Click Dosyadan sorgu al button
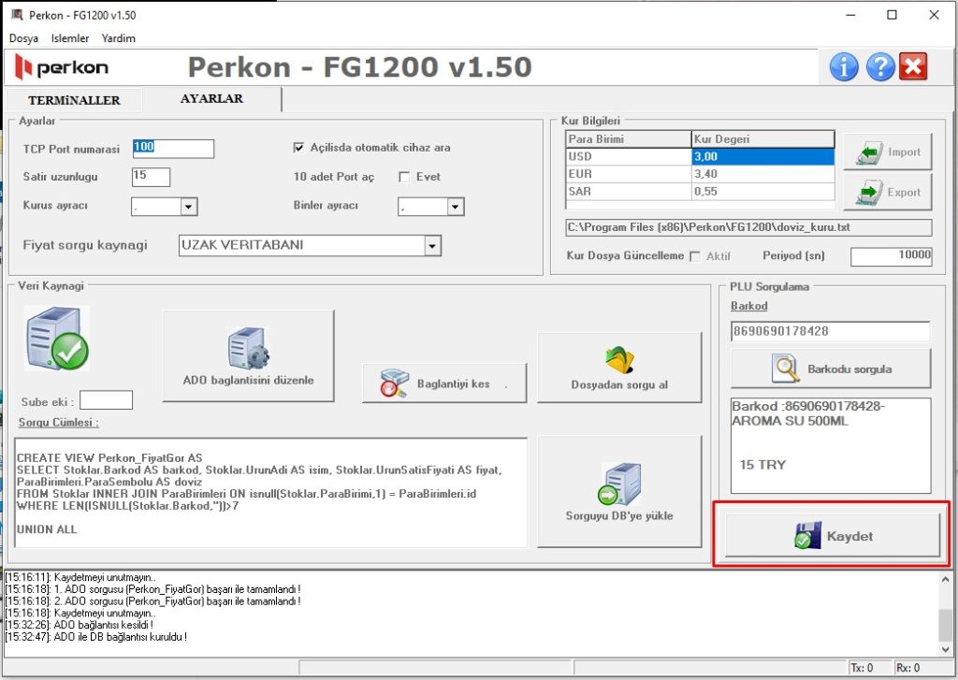Viewport: 958px width, 680px height. tap(619, 368)
